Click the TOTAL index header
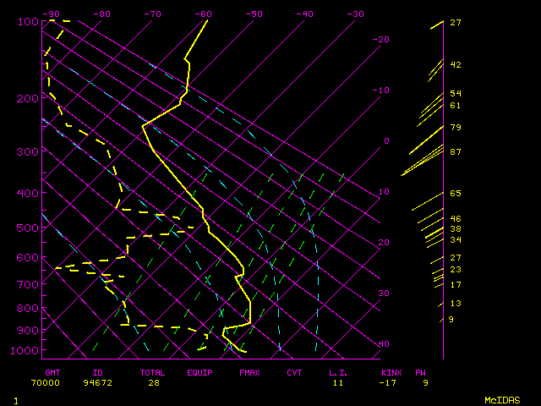541x406 pixels. (152, 372)
